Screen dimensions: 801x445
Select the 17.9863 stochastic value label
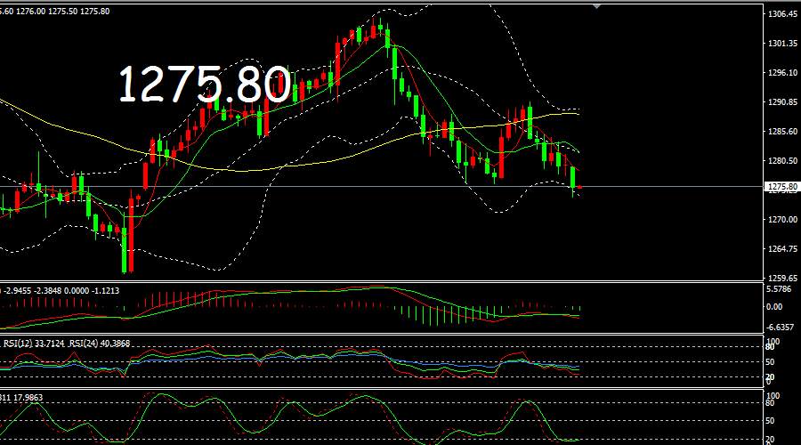(28, 398)
